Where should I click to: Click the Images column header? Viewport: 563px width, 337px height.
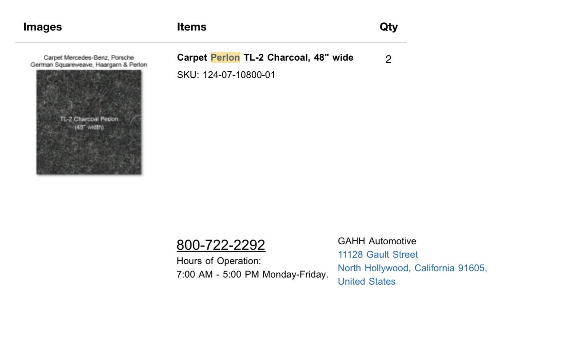[x=43, y=27]
